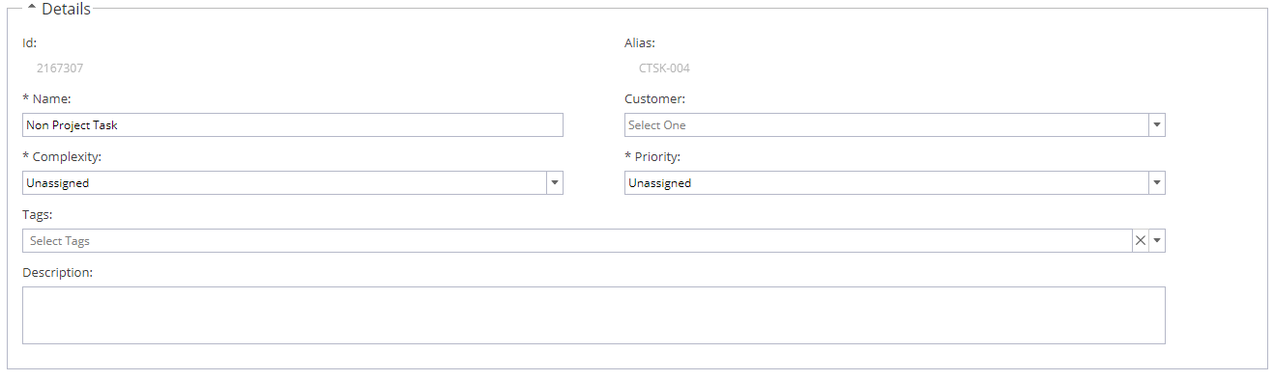Click the 'Customer:' label
1274x380 pixels.
(x=655, y=99)
